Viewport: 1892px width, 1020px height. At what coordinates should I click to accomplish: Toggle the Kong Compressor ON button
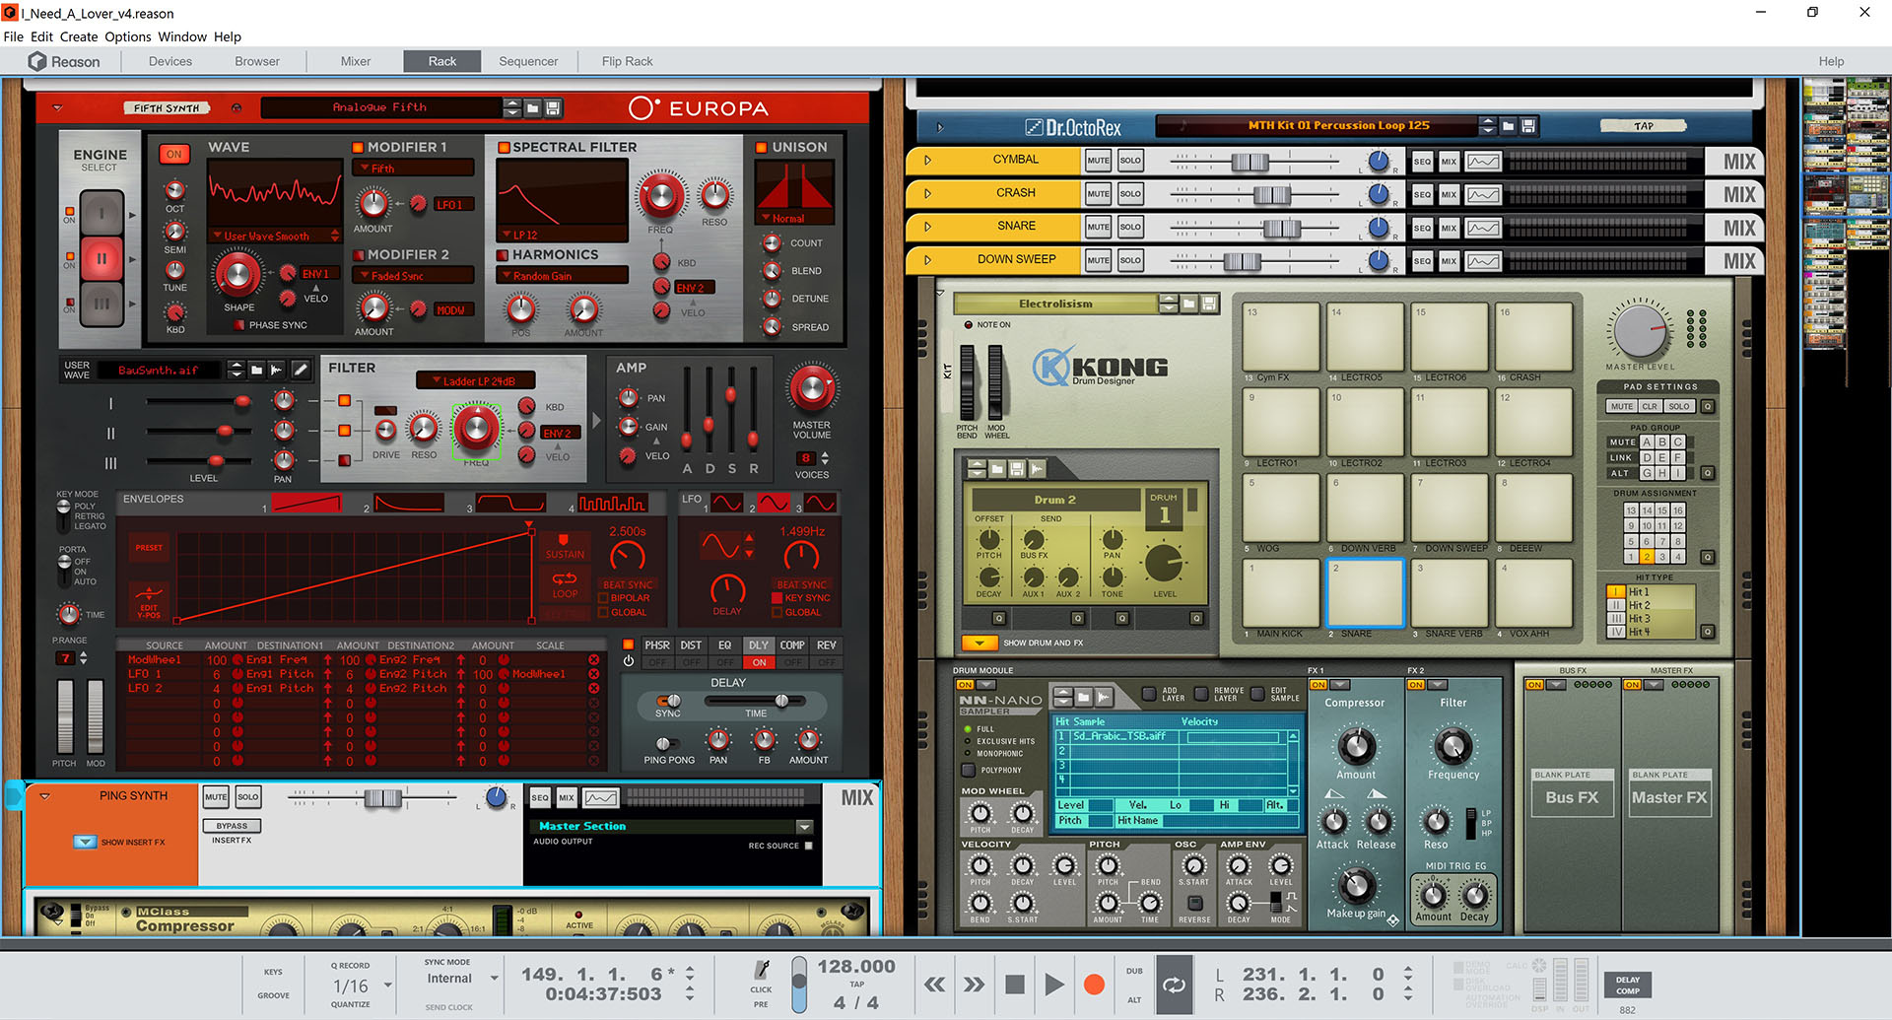tap(1318, 685)
